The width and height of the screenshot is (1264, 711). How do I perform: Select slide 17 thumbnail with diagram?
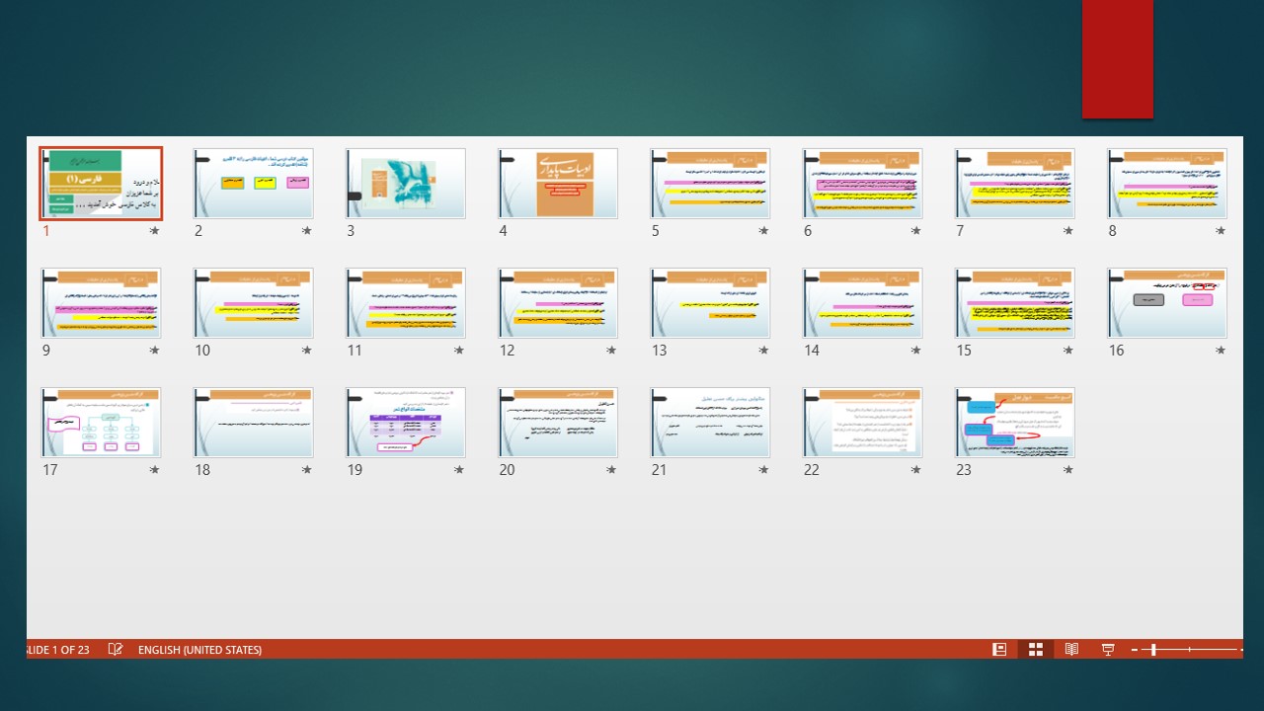pyautogui.click(x=101, y=423)
